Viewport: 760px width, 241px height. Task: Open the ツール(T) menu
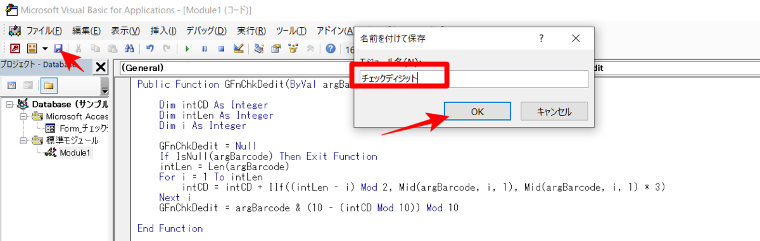(291, 30)
